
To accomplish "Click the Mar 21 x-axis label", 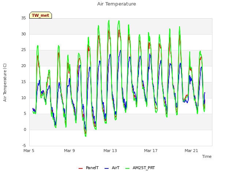I will (x=191, y=151).
